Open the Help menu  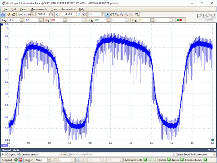pos(82,9)
